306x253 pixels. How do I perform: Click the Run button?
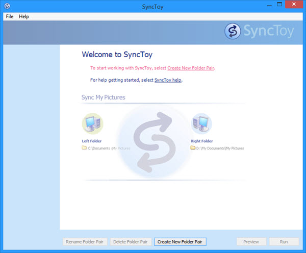coord(284,242)
